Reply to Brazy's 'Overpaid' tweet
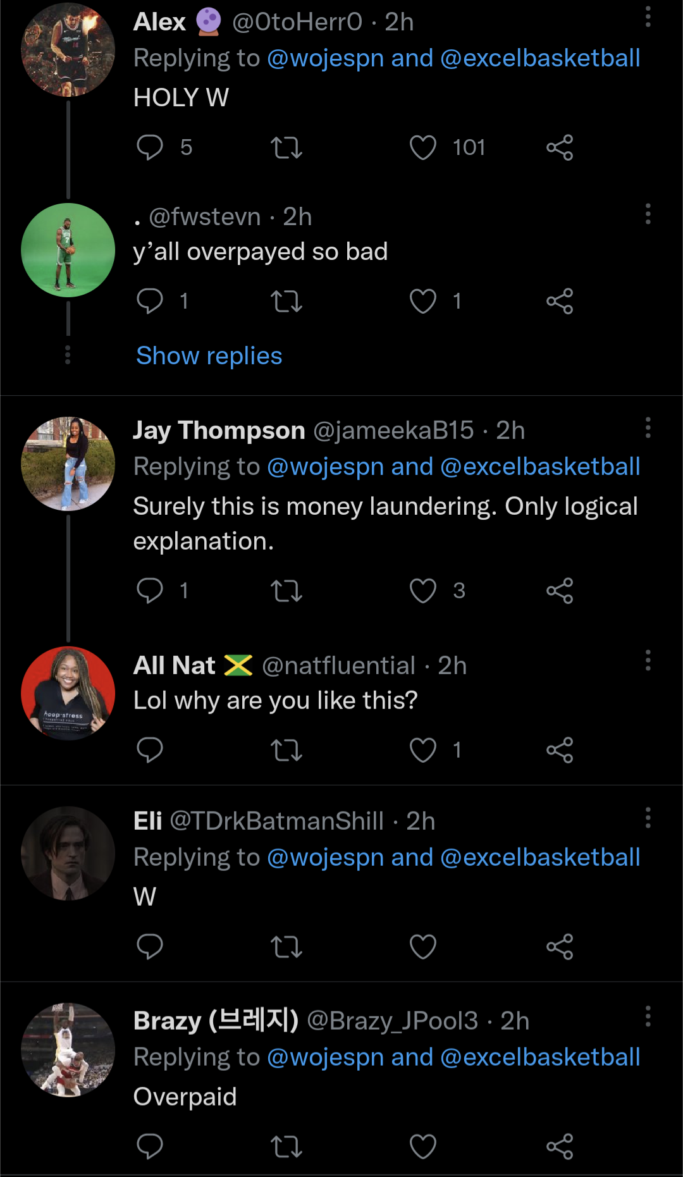The width and height of the screenshot is (683, 1177). click(150, 1147)
